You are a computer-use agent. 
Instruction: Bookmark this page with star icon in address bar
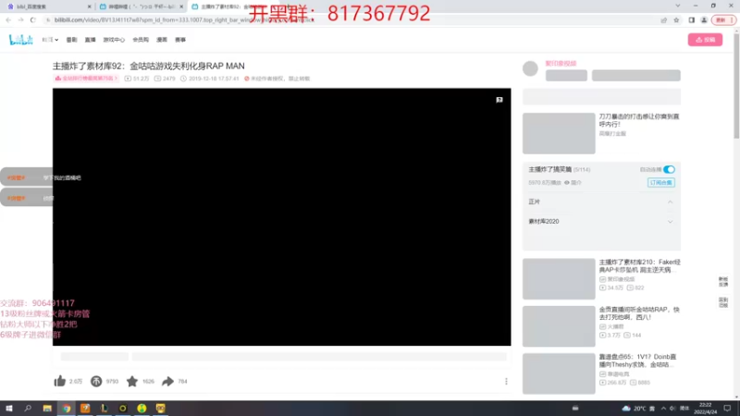tap(676, 20)
